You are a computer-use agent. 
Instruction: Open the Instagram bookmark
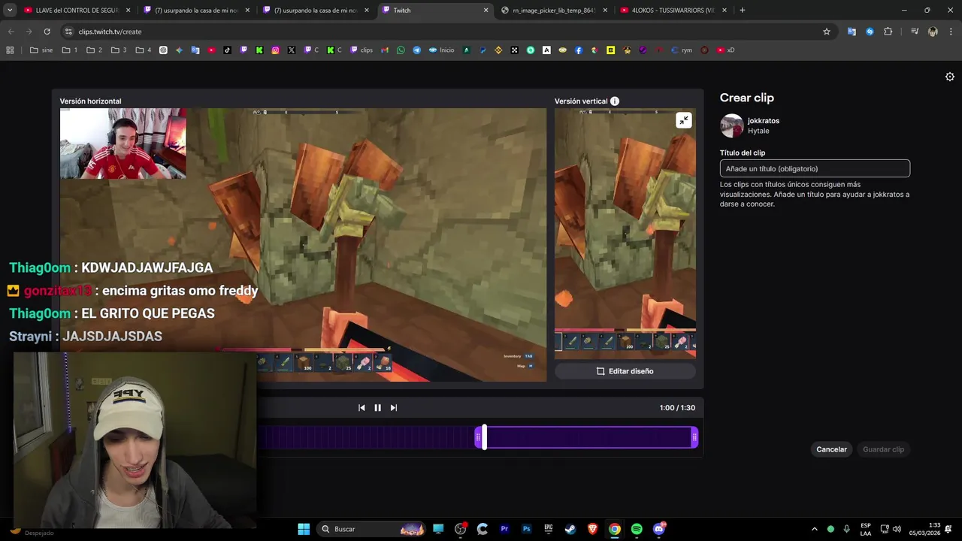click(x=276, y=50)
